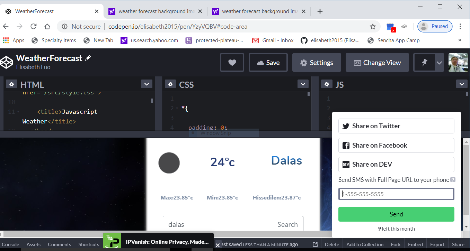Click the SMS help question mark icon
The height and width of the screenshot is (251, 470).
[x=453, y=180]
